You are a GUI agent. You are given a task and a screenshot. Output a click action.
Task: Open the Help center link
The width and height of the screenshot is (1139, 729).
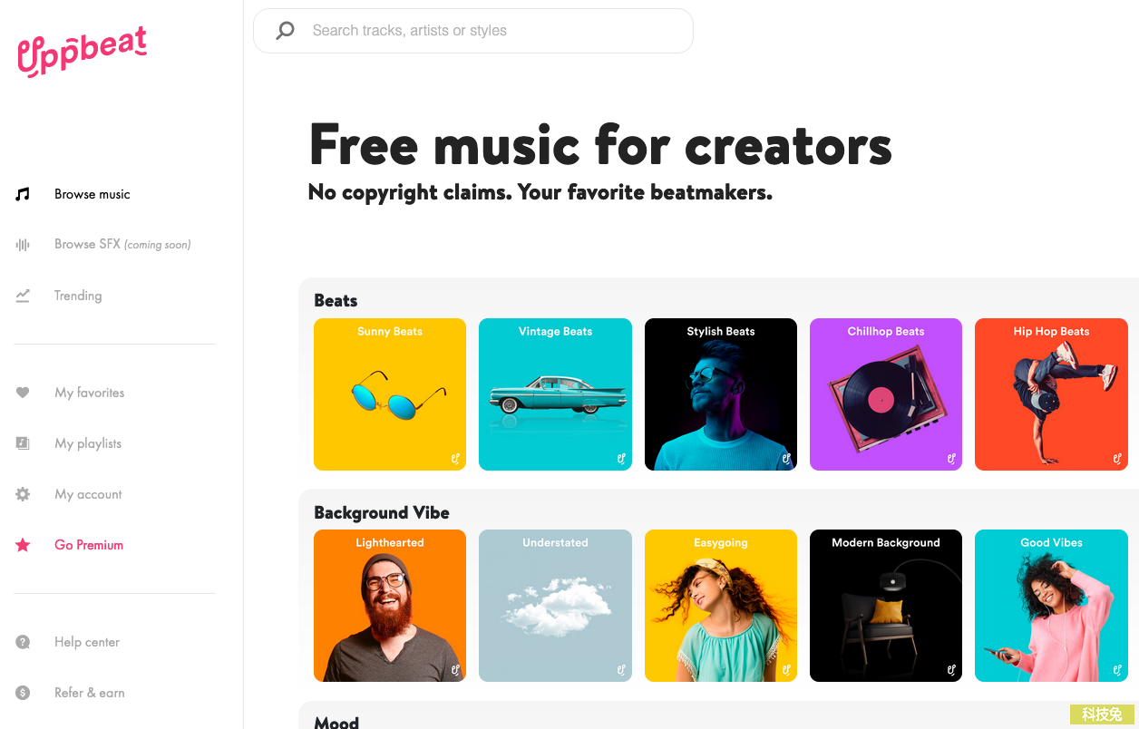87,642
